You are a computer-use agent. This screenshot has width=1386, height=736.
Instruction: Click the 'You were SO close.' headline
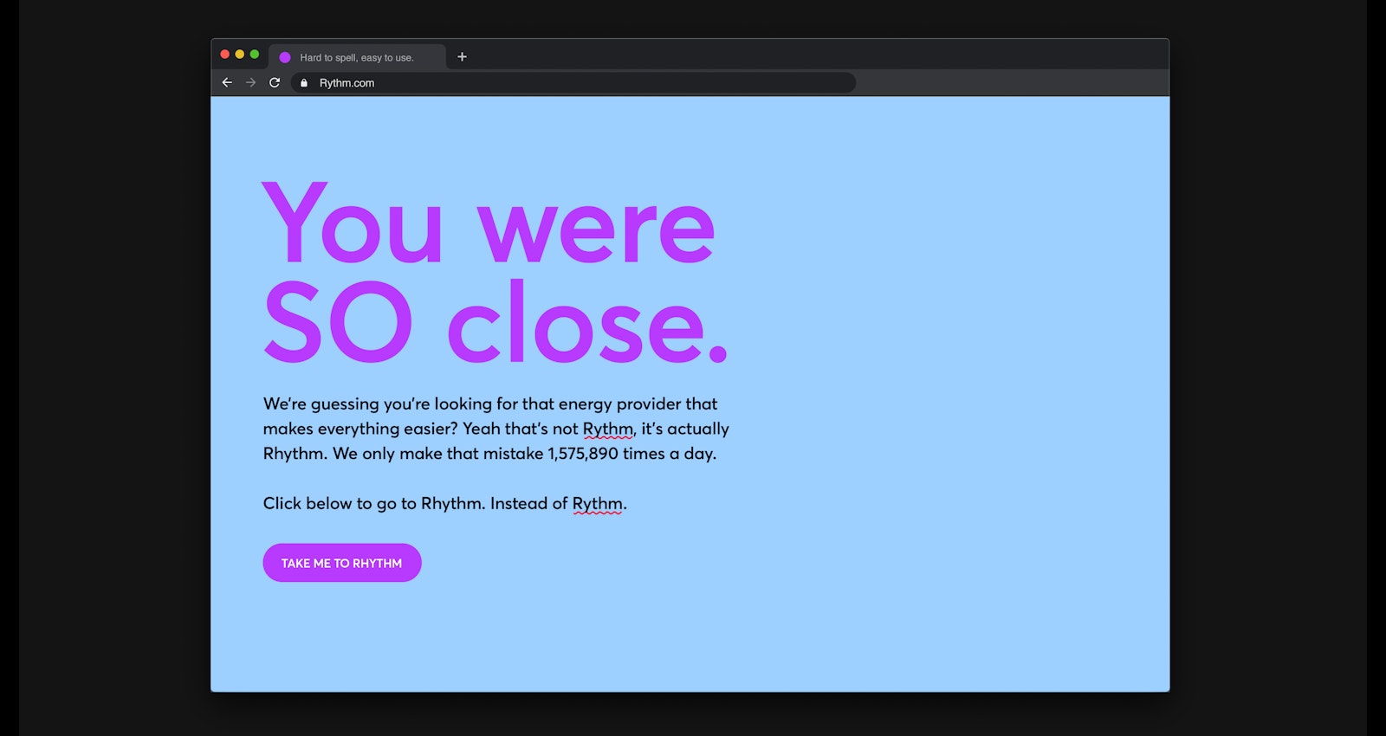495,273
